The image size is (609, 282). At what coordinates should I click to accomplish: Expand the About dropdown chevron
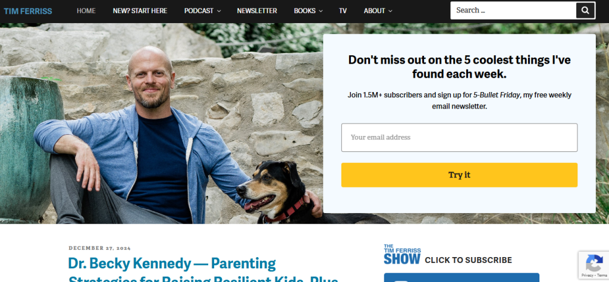pyautogui.click(x=390, y=11)
